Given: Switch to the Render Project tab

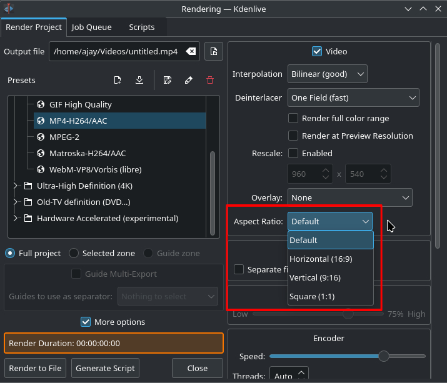Looking at the screenshot, I should tap(34, 27).
